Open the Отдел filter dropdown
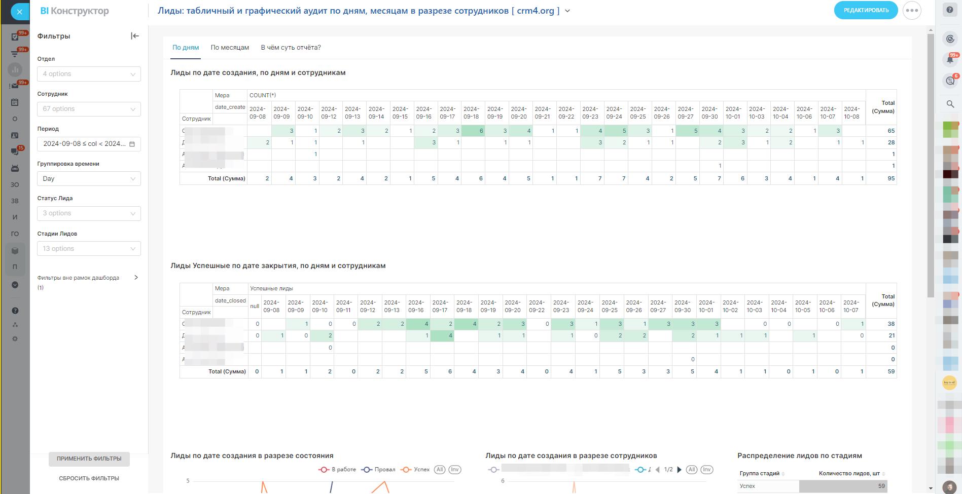Viewport: 962px width, 494px height. tap(89, 74)
